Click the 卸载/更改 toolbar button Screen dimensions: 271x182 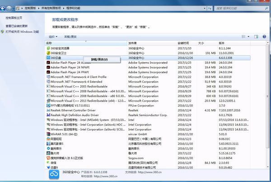tap(70, 37)
